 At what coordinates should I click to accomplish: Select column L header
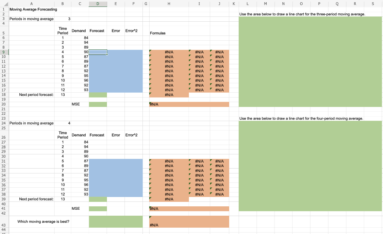[x=248, y=4]
